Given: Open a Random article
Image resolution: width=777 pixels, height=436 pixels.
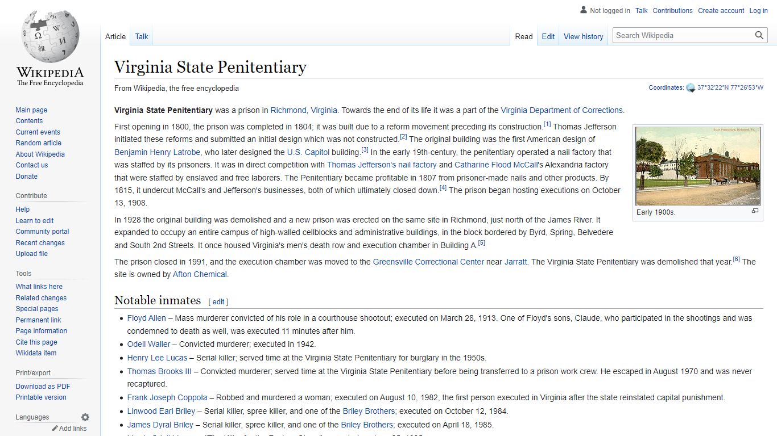Looking at the screenshot, I should [38, 143].
